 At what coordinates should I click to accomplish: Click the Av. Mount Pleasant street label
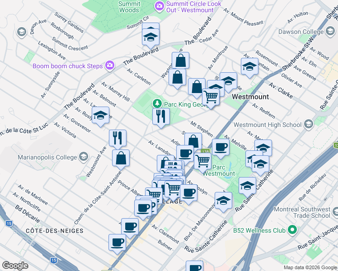pyautogui.click(x=243, y=17)
